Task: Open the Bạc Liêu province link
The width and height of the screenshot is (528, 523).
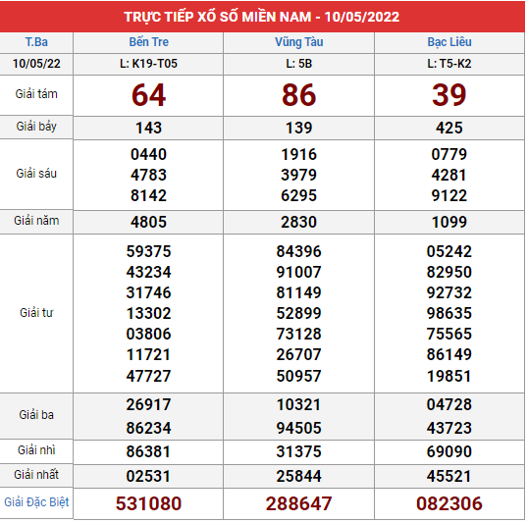Action: click(449, 42)
